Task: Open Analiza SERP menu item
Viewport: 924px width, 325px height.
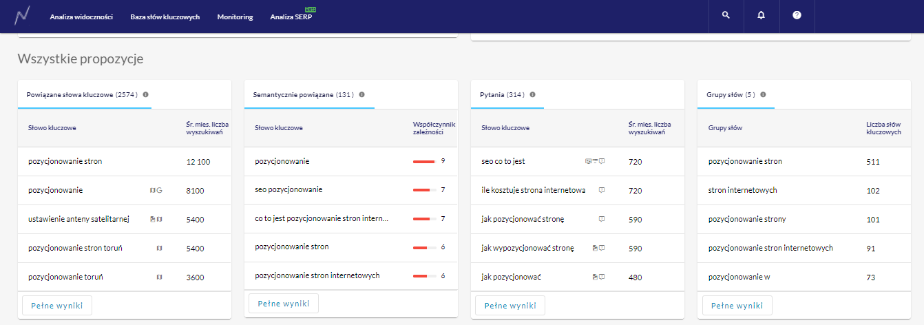Action: coord(291,17)
